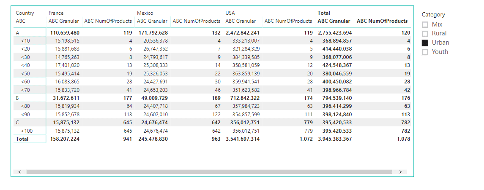Select row group C in matrix
Viewport: 484px width, 190px height.
[17, 123]
